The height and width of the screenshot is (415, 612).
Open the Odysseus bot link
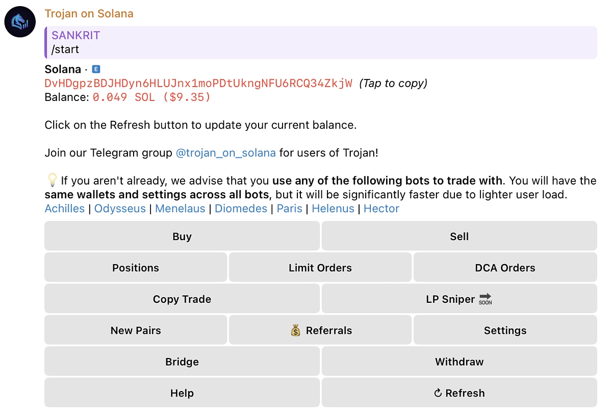pyautogui.click(x=120, y=209)
